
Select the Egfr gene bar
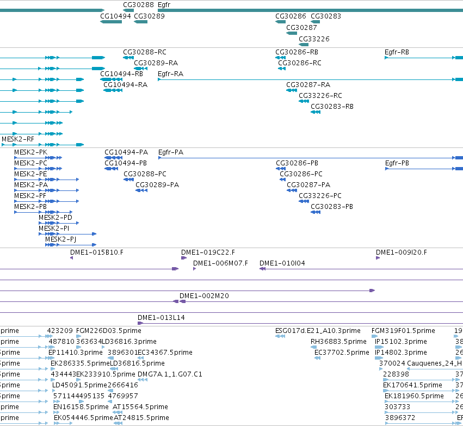pos(310,10)
